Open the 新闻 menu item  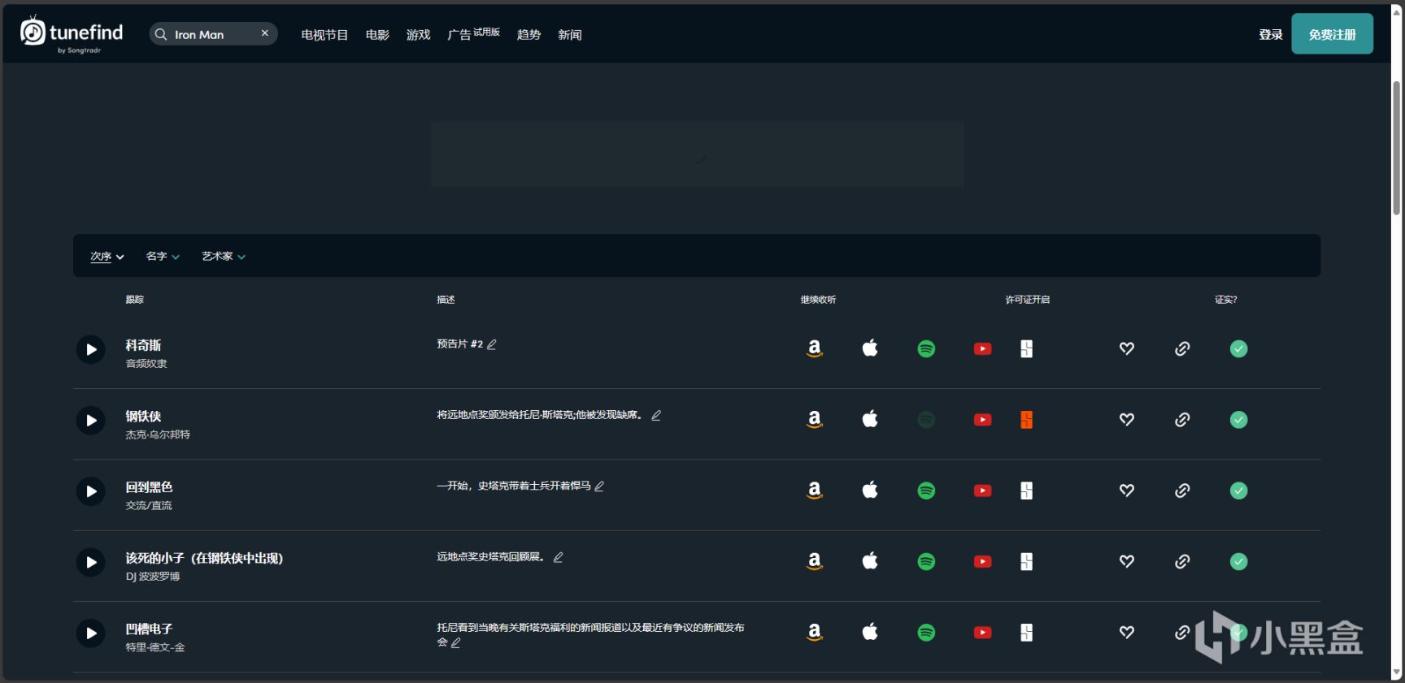pos(569,35)
